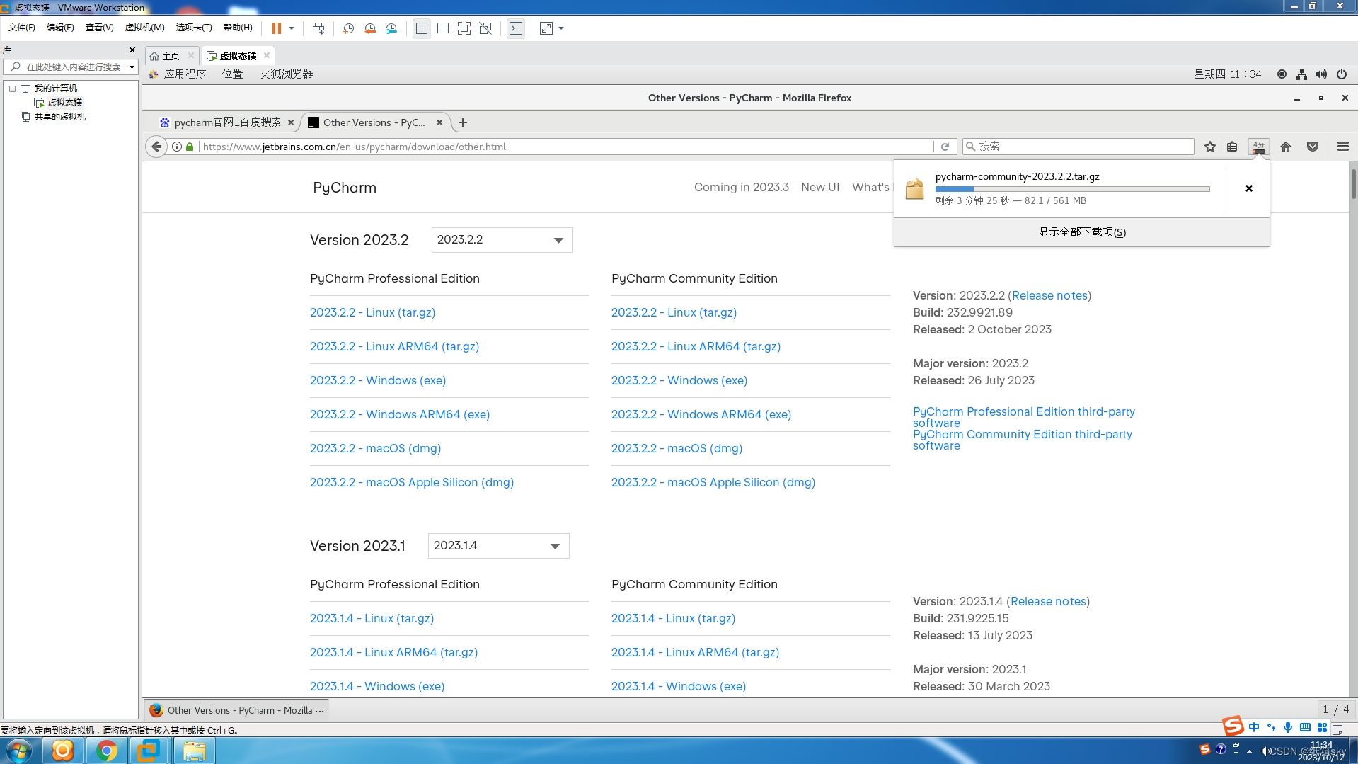
Task: Open the 2023.2.2 version dropdown
Action: [x=502, y=240]
